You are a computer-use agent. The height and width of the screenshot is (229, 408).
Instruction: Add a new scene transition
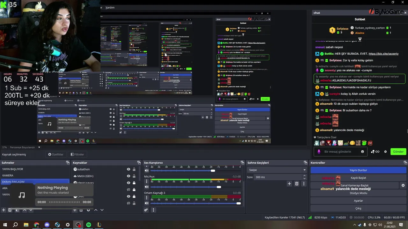(289, 184)
